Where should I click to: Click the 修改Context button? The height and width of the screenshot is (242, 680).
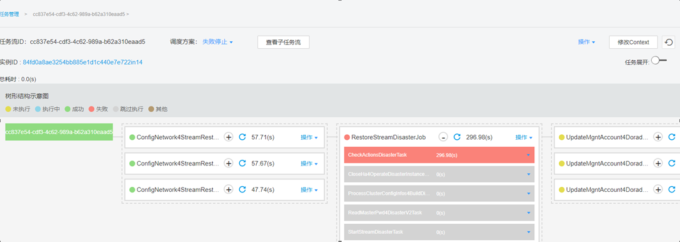633,42
